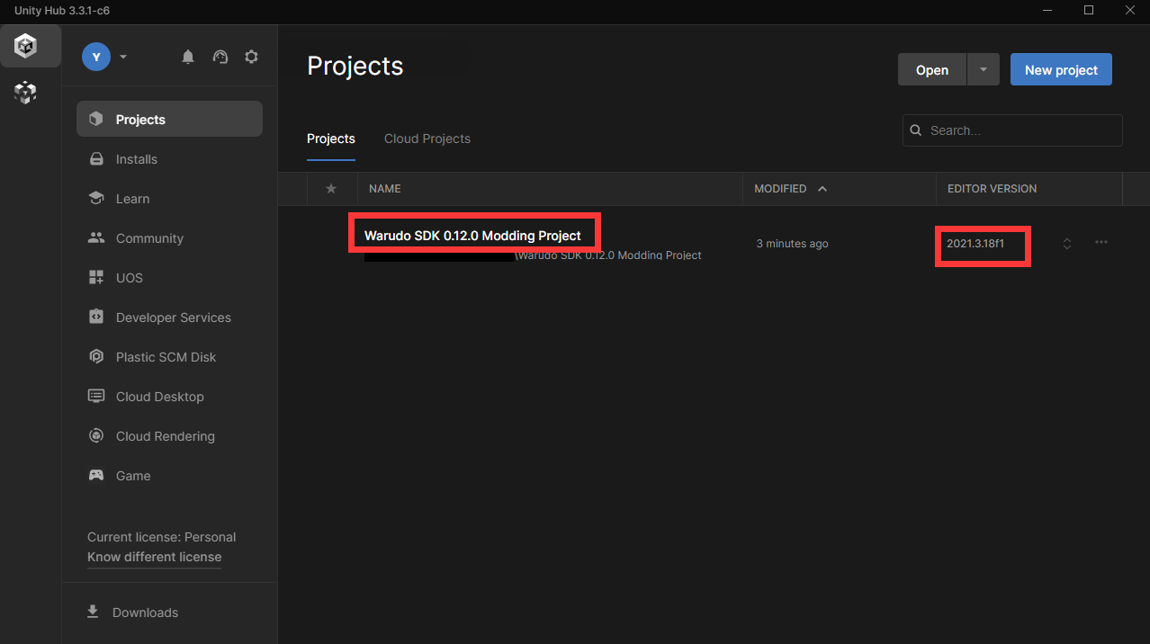Screen dimensions: 1150x644
Task: Click the Game controller icon
Action: click(96, 476)
